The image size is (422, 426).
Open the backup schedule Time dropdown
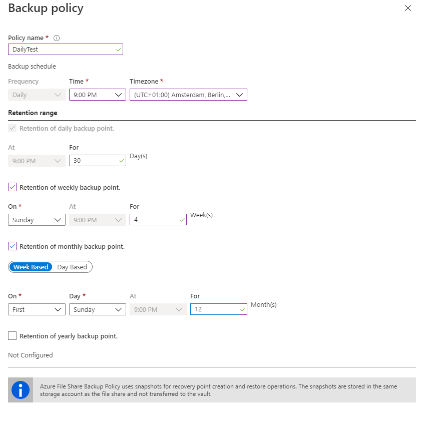click(x=97, y=95)
